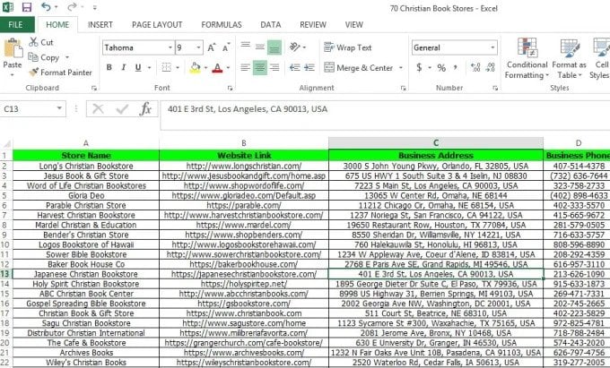
Task: Switch to the REVIEW tab
Action: (x=313, y=24)
